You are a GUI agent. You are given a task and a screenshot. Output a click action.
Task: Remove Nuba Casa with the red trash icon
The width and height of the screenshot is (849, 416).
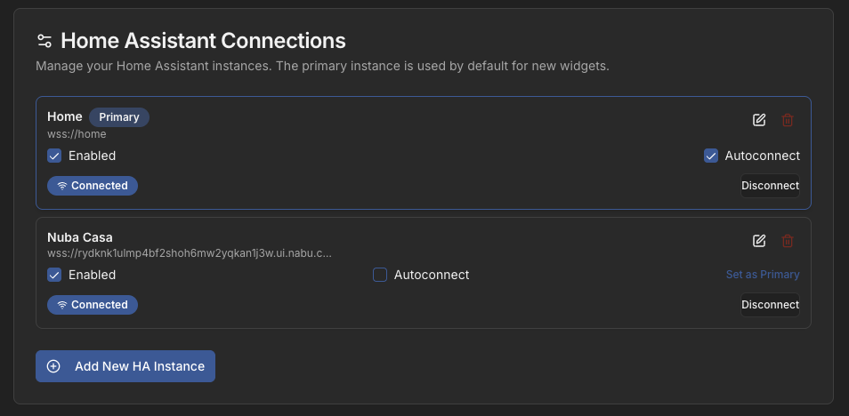point(788,241)
